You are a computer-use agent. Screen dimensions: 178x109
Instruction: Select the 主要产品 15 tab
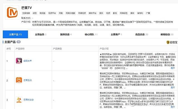click(15, 34)
